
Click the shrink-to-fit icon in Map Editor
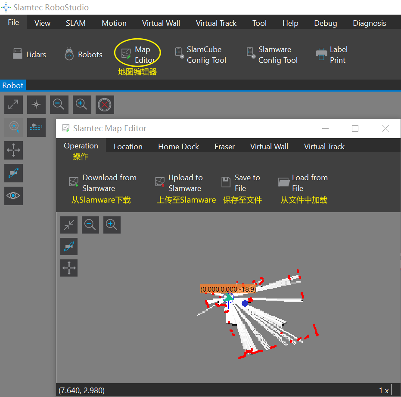pos(69,225)
